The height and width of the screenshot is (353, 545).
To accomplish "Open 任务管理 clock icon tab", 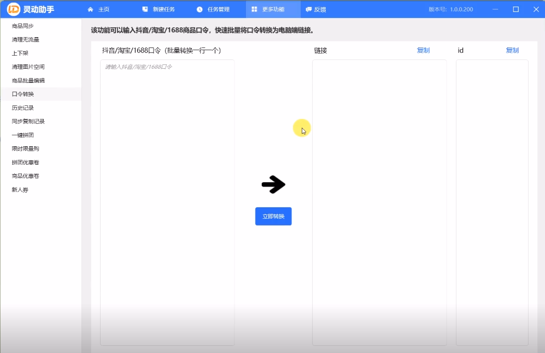I will click(x=200, y=9).
